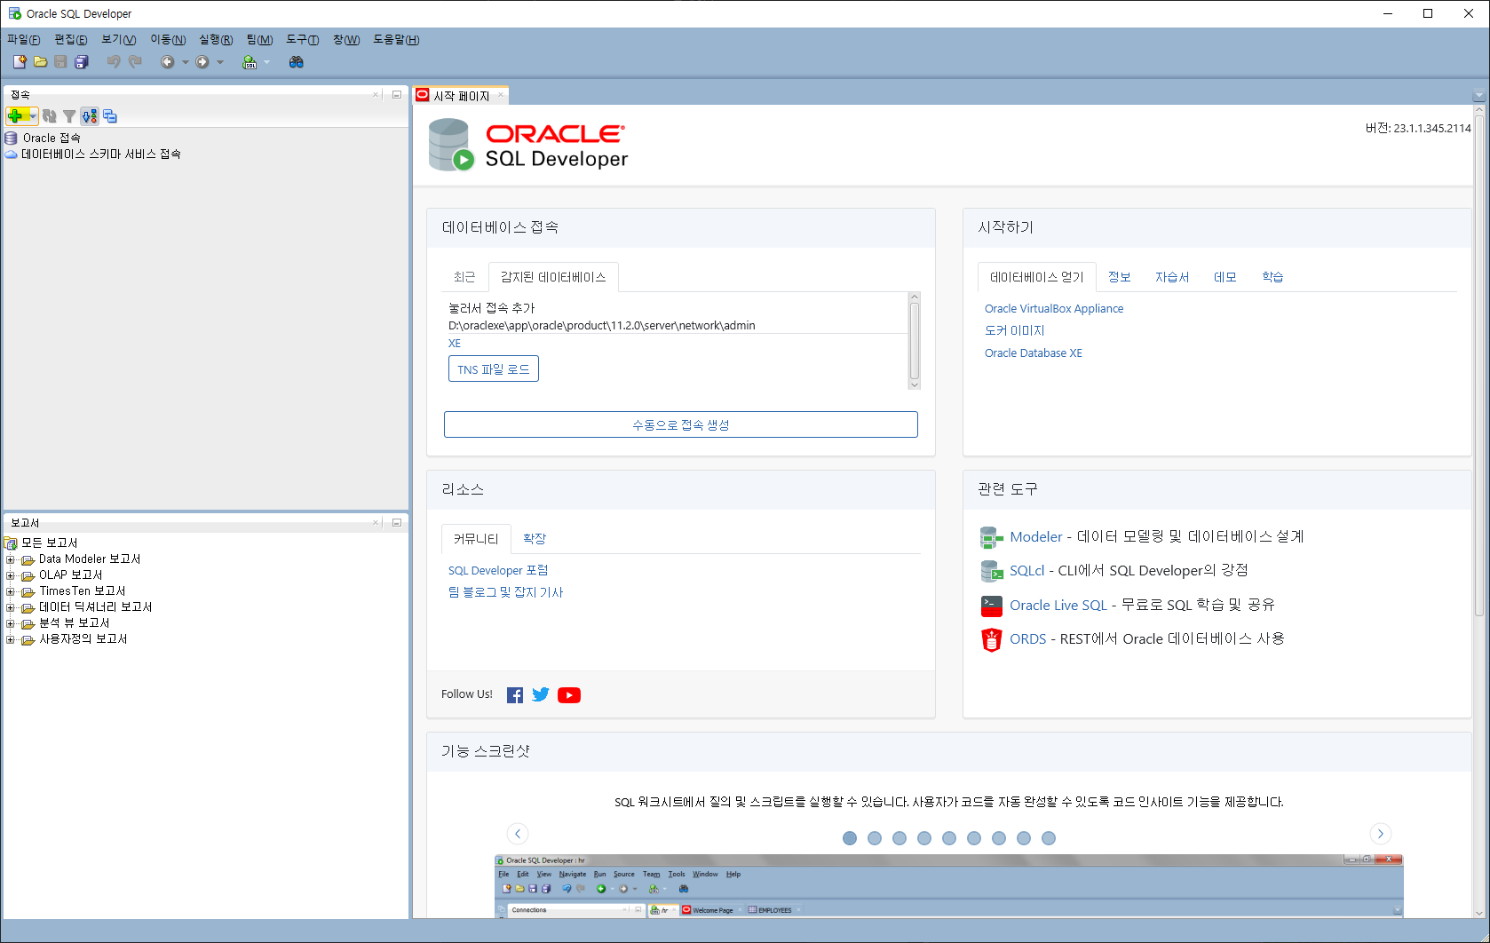
Task: Open the Oracle VirtualBox Appliance link
Action: click(x=1054, y=309)
